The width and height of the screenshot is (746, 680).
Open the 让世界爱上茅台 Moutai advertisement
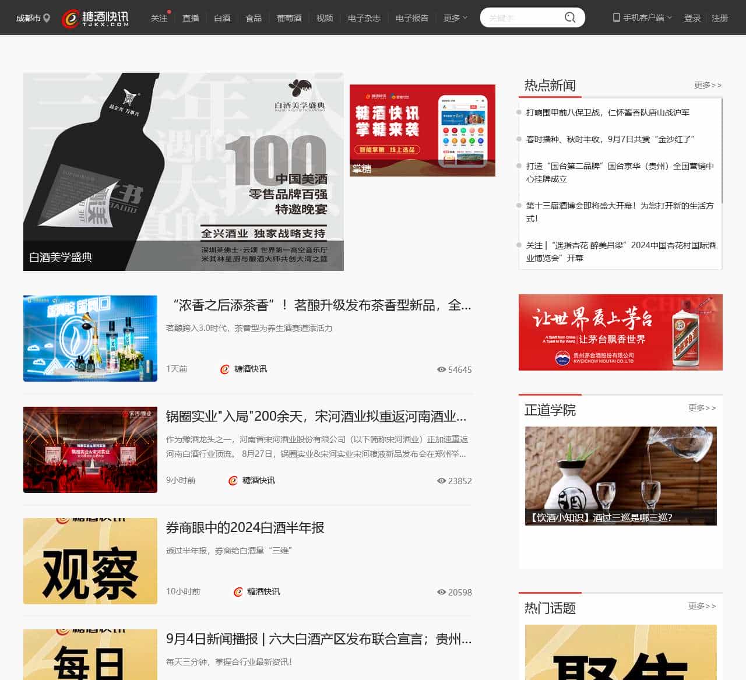coord(620,332)
